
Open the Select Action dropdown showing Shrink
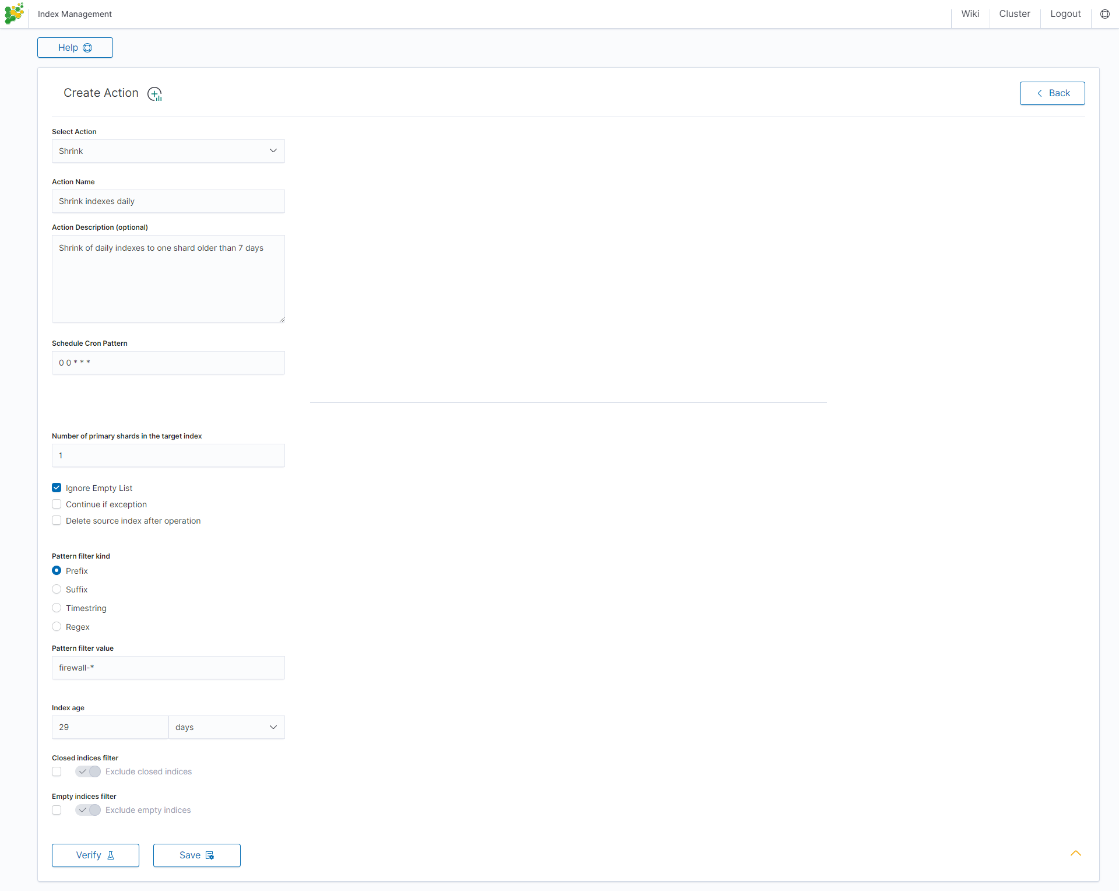(x=168, y=151)
